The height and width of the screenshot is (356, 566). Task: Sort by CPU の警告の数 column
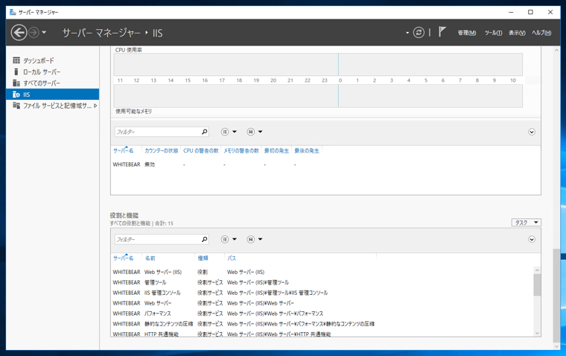tap(200, 150)
